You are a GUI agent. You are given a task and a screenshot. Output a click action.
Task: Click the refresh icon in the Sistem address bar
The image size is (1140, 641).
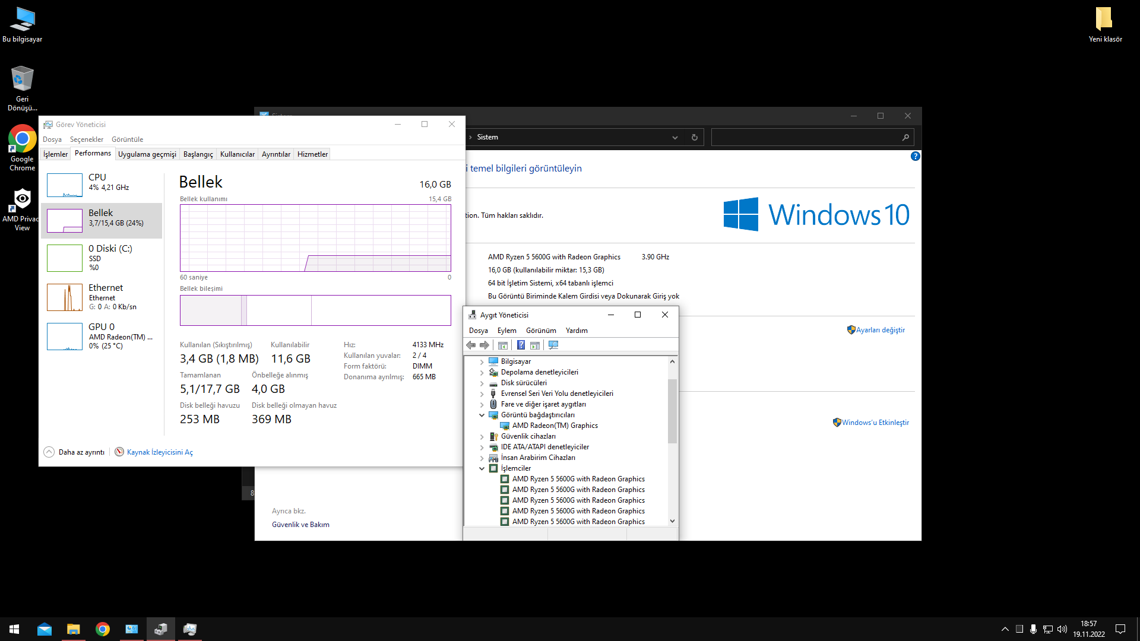[x=694, y=137]
